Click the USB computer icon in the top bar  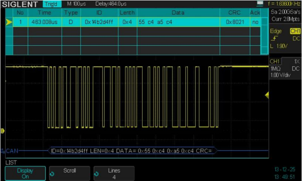click(x=260, y=3)
